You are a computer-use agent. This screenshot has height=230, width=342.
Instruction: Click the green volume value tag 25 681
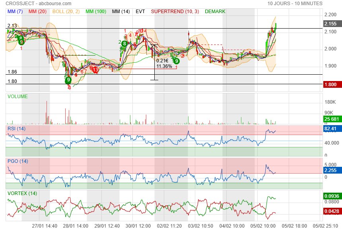tap(331, 119)
